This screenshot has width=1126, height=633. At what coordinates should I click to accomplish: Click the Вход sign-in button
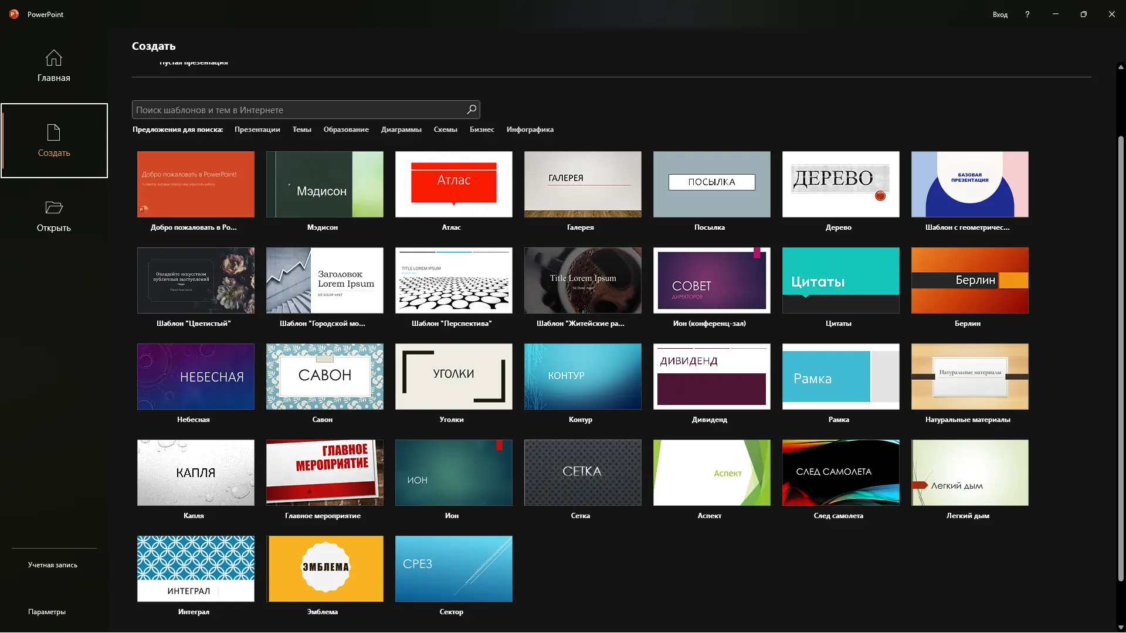pyautogui.click(x=999, y=14)
